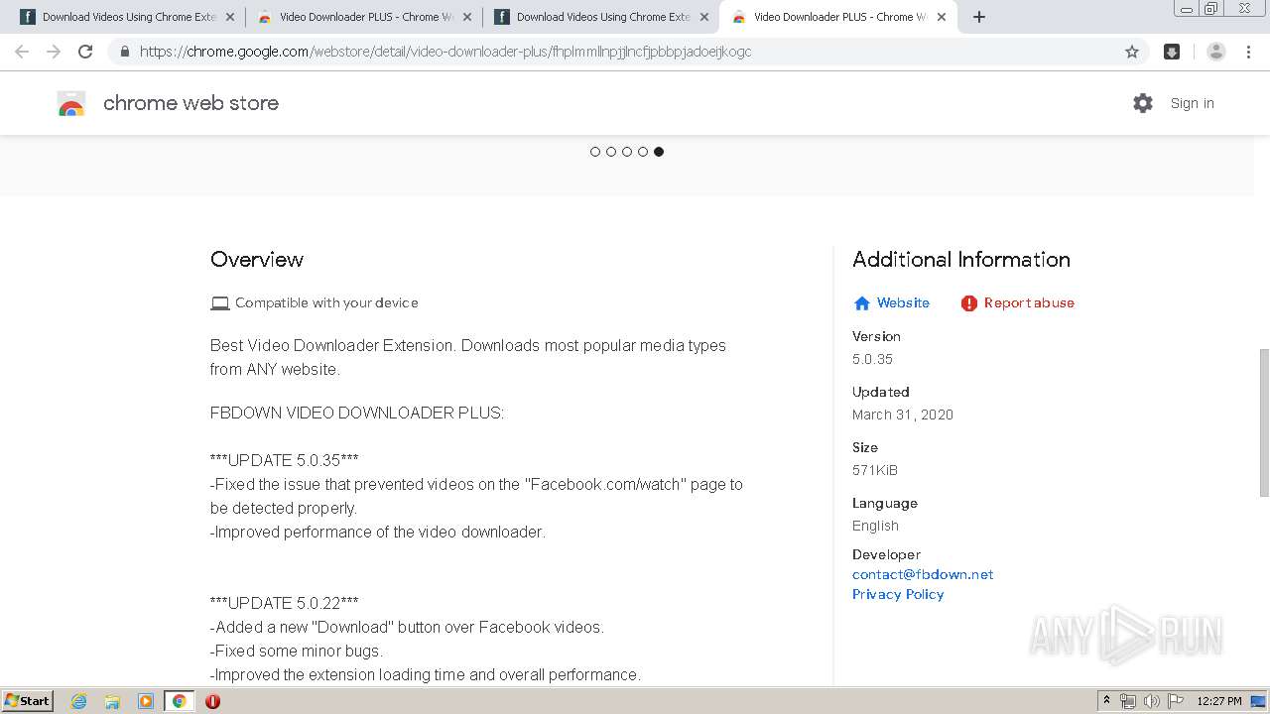
Task: Click the address bar URL field
Action: point(595,52)
